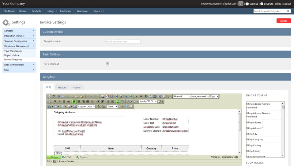Click the search magnifier icon
294x166 pixels.
pyautogui.click(x=288, y=11)
